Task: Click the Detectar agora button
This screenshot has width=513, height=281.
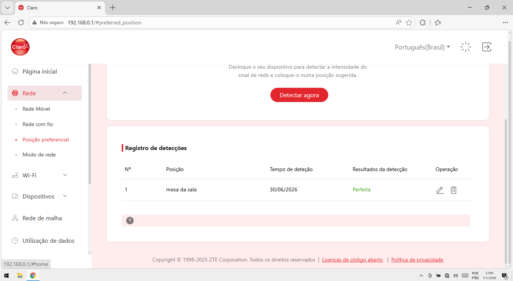Action: tap(299, 95)
